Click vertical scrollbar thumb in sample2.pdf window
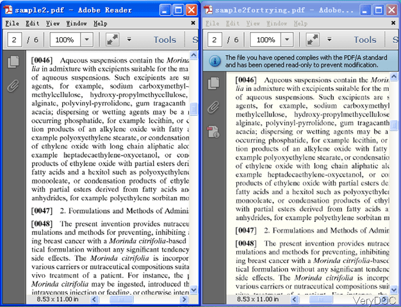The image size is (401, 307). pos(193,109)
